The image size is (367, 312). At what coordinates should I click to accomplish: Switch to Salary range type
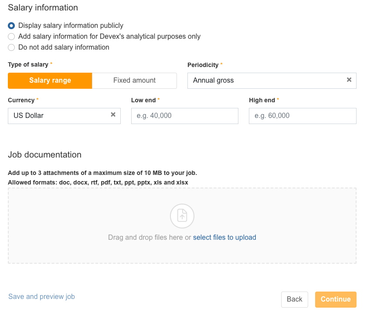pos(50,81)
